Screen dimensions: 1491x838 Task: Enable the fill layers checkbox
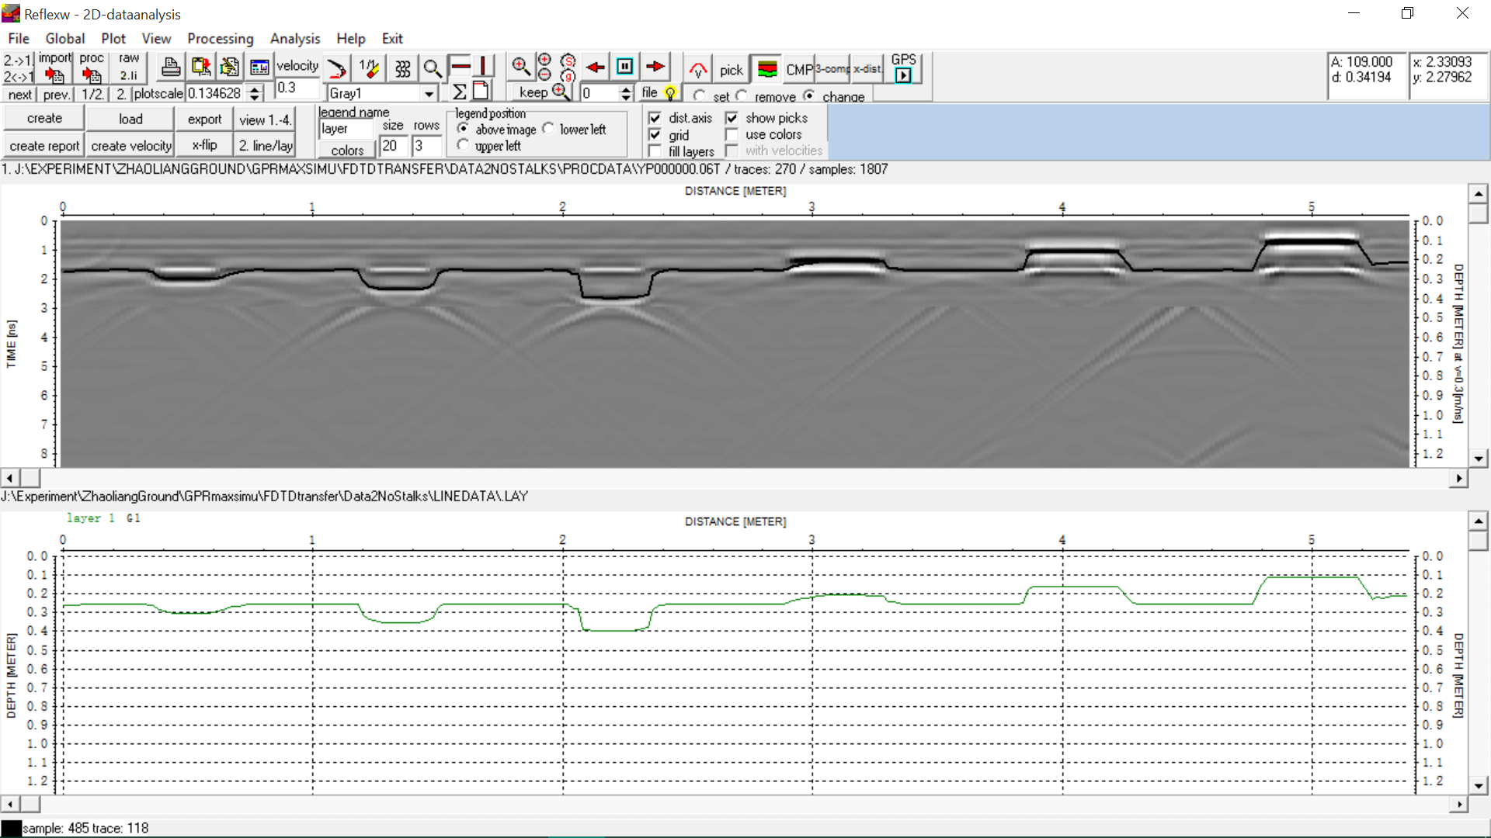pyautogui.click(x=656, y=151)
